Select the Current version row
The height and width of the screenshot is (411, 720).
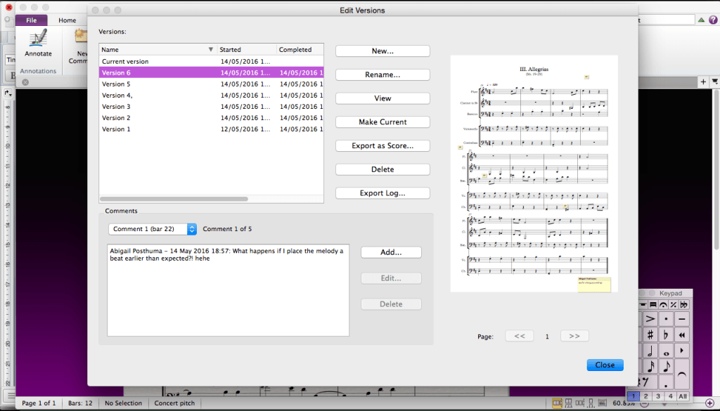click(211, 61)
